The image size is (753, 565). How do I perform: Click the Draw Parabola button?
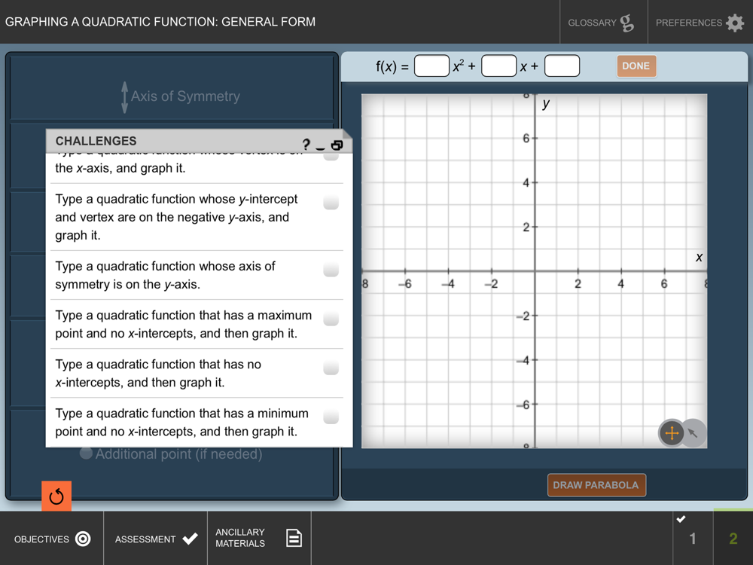[x=596, y=485]
